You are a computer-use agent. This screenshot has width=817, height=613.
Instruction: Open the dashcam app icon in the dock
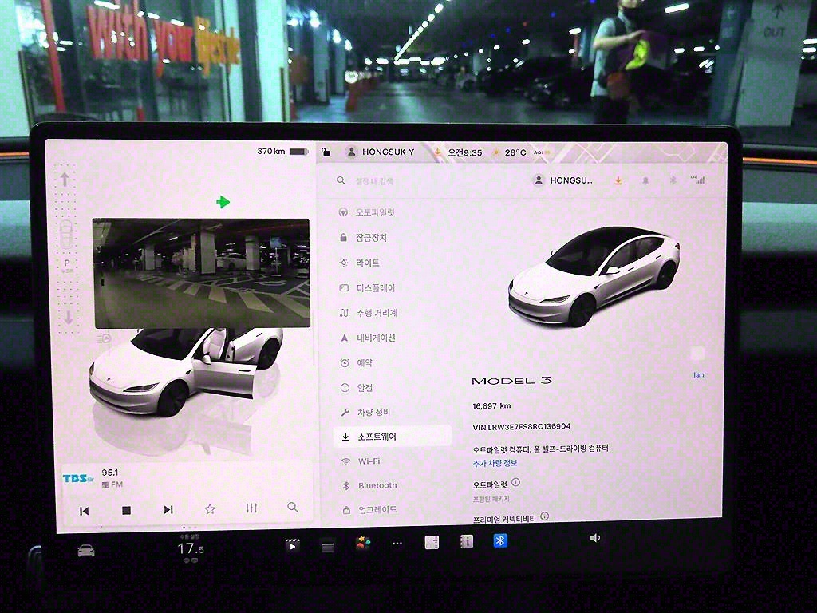coord(327,546)
